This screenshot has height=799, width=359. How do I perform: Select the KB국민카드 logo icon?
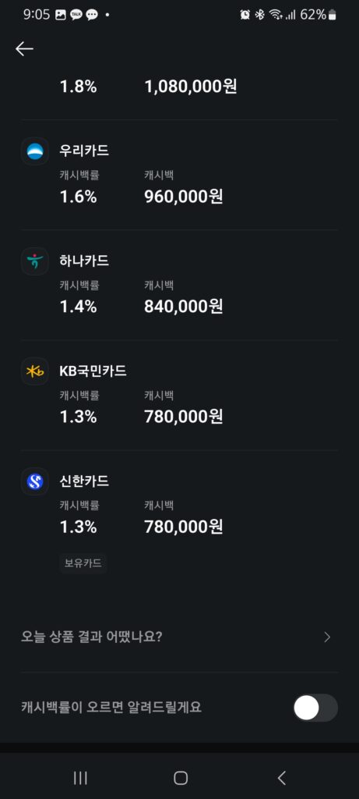(35, 371)
